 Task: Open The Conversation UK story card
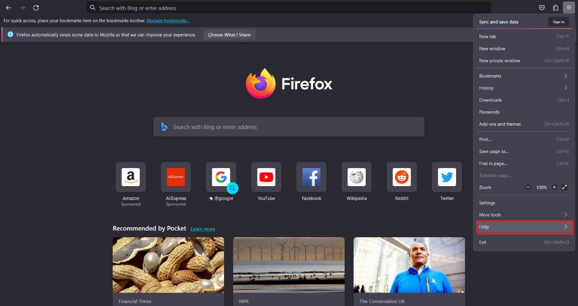[409, 272]
